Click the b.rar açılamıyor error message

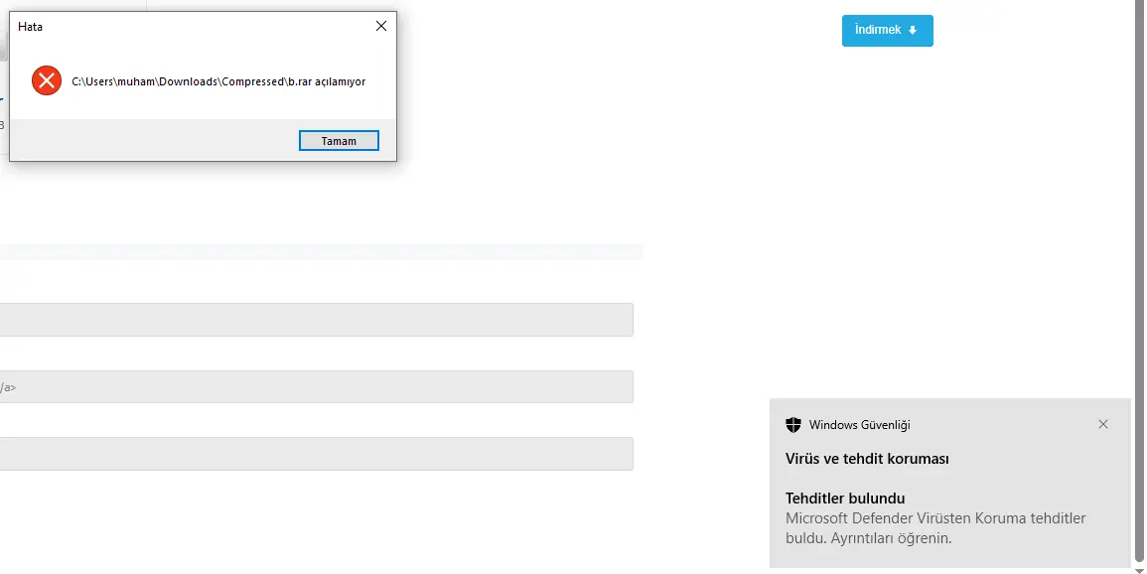point(218,81)
